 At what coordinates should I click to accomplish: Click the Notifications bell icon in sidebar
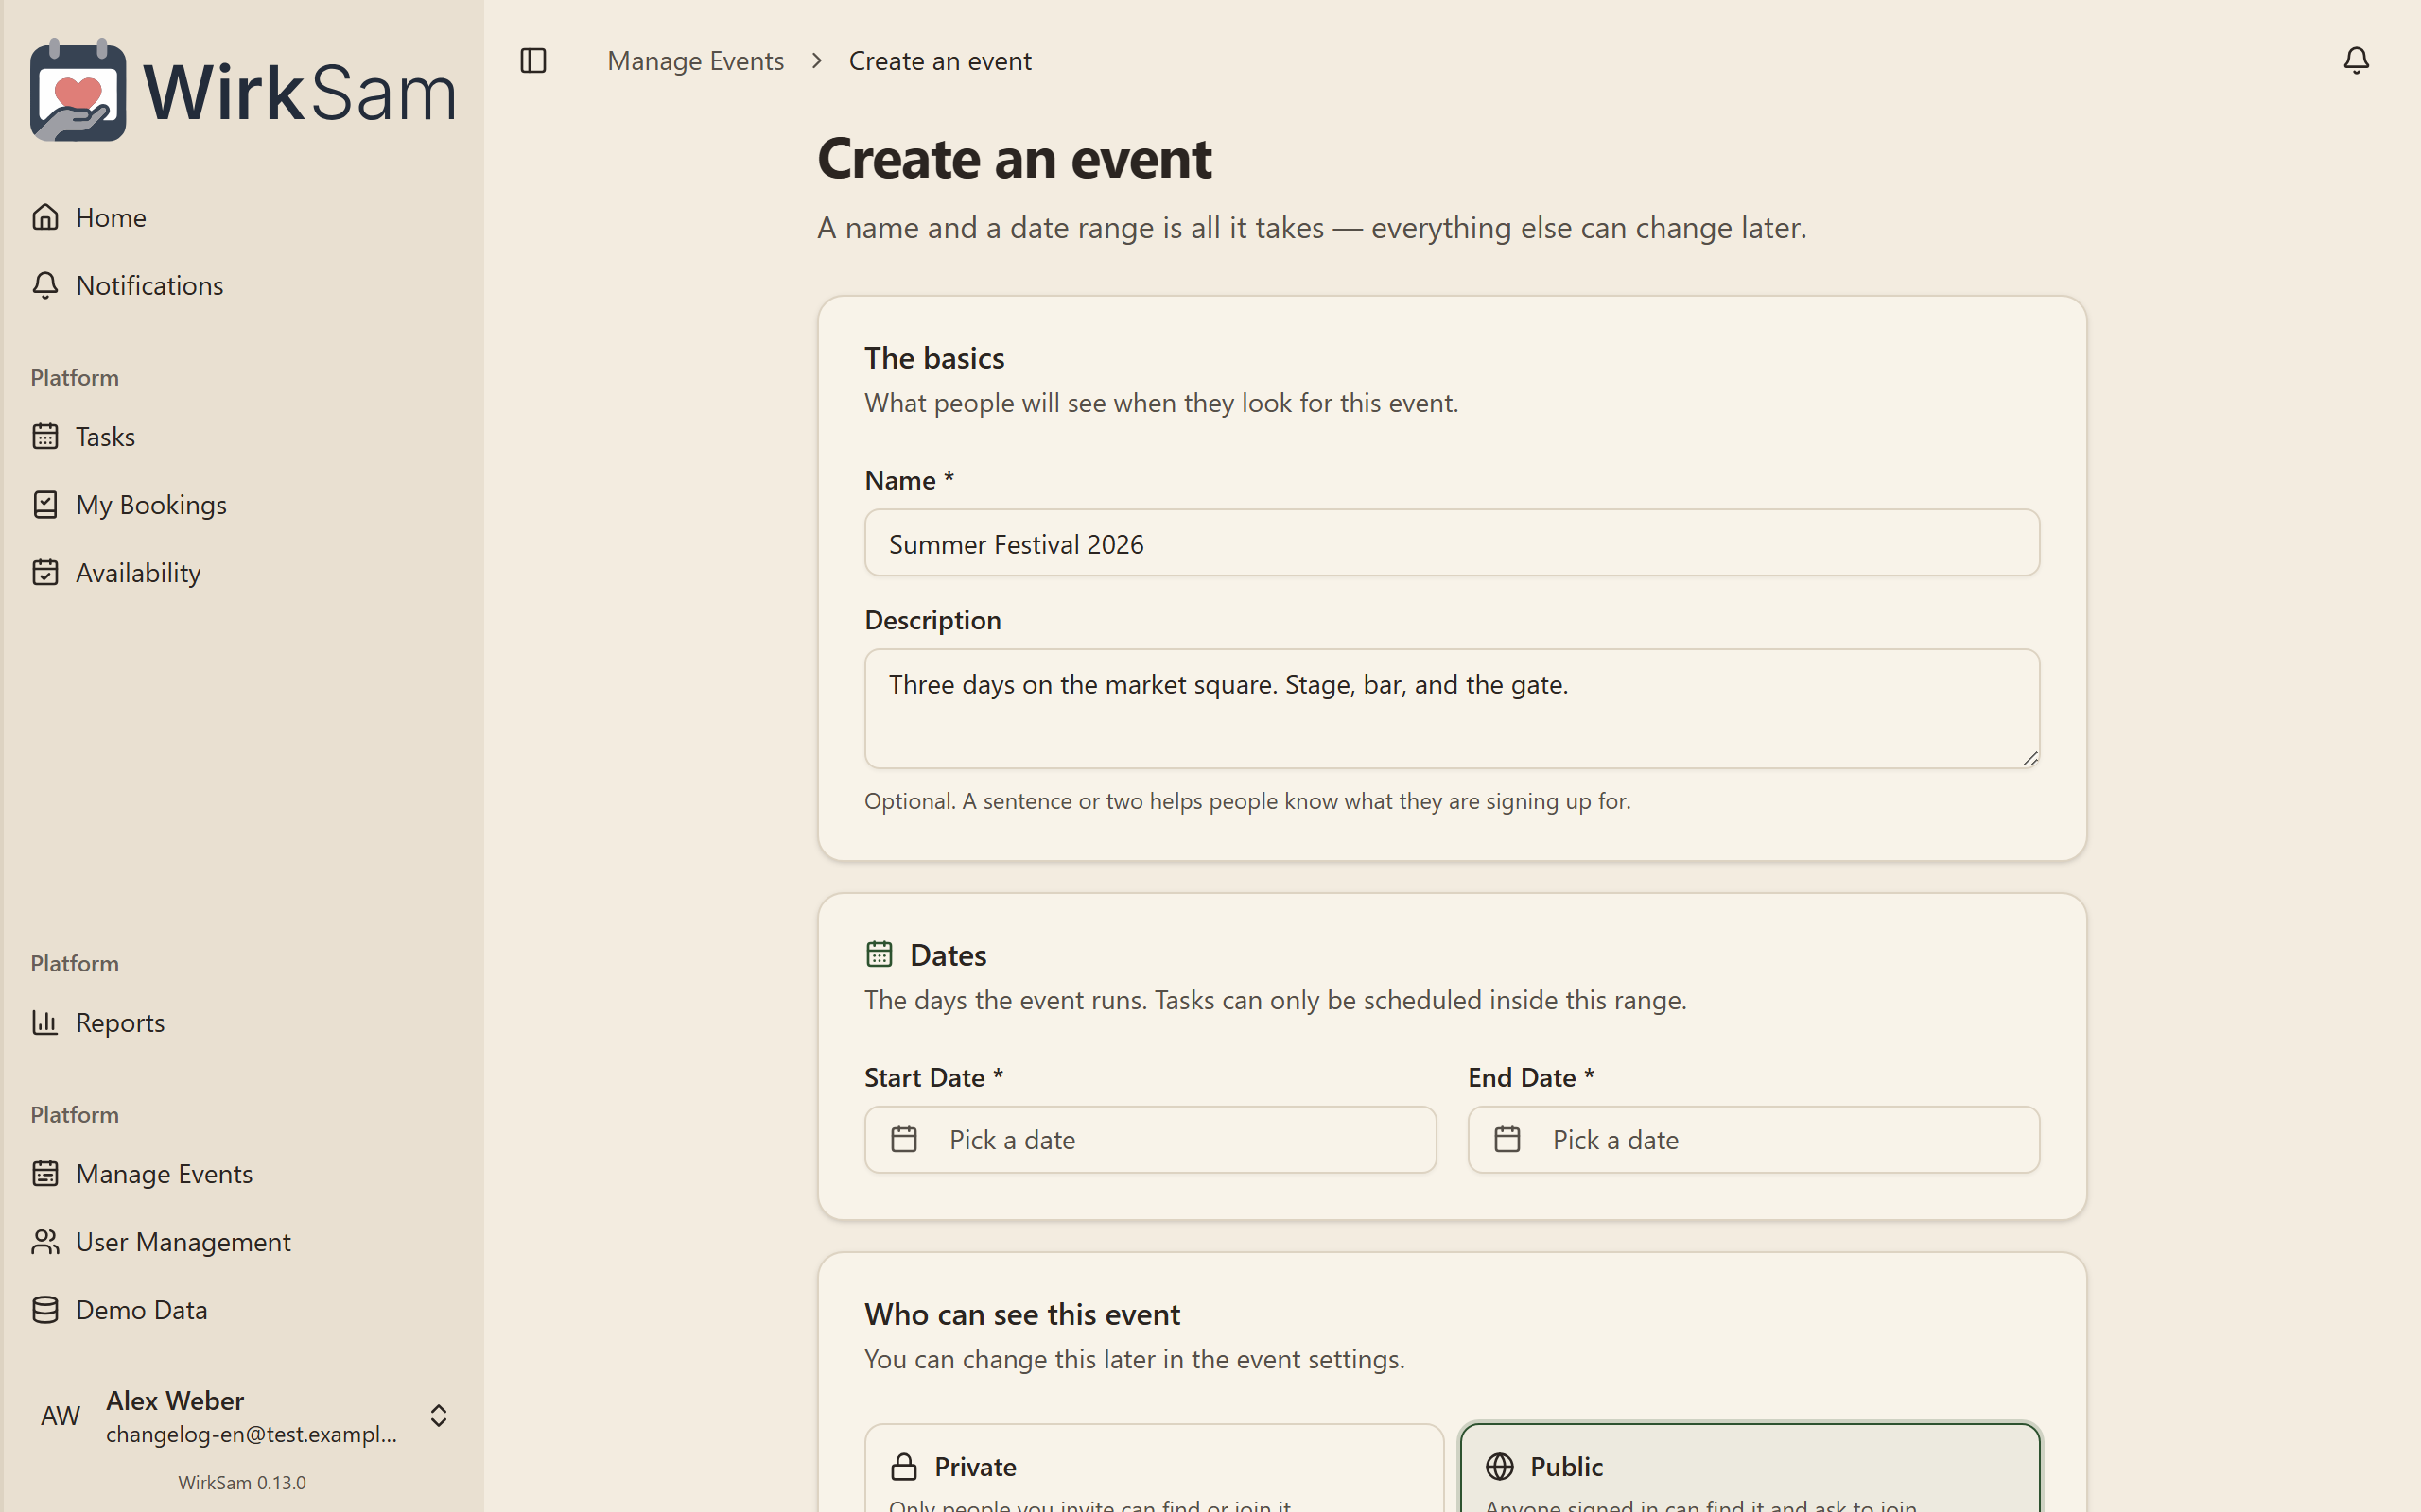45,285
